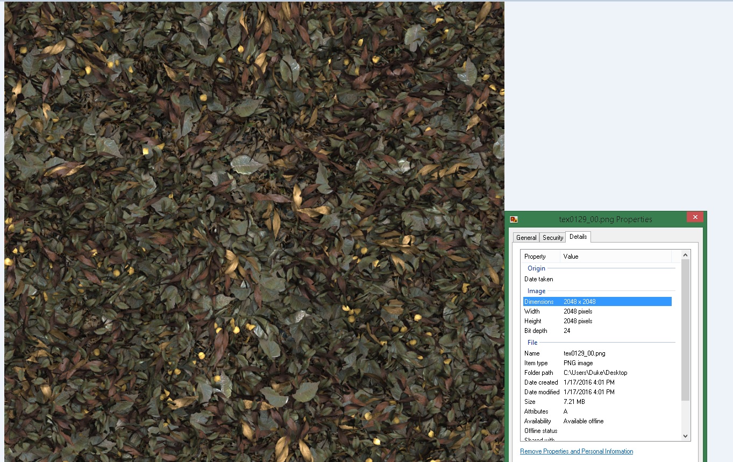Switch to the General tab

[x=526, y=238]
